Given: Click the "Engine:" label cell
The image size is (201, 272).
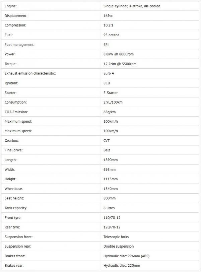Looking at the screenshot, I should [x=11, y=6].
